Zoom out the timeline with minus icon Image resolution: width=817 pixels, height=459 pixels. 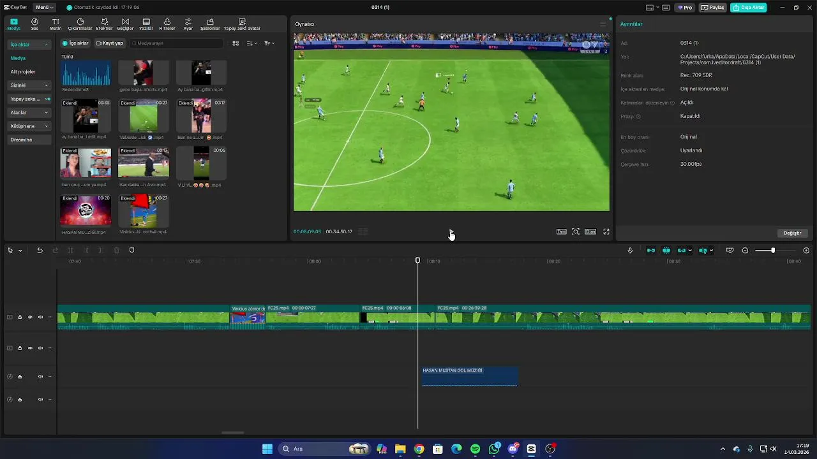point(745,251)
